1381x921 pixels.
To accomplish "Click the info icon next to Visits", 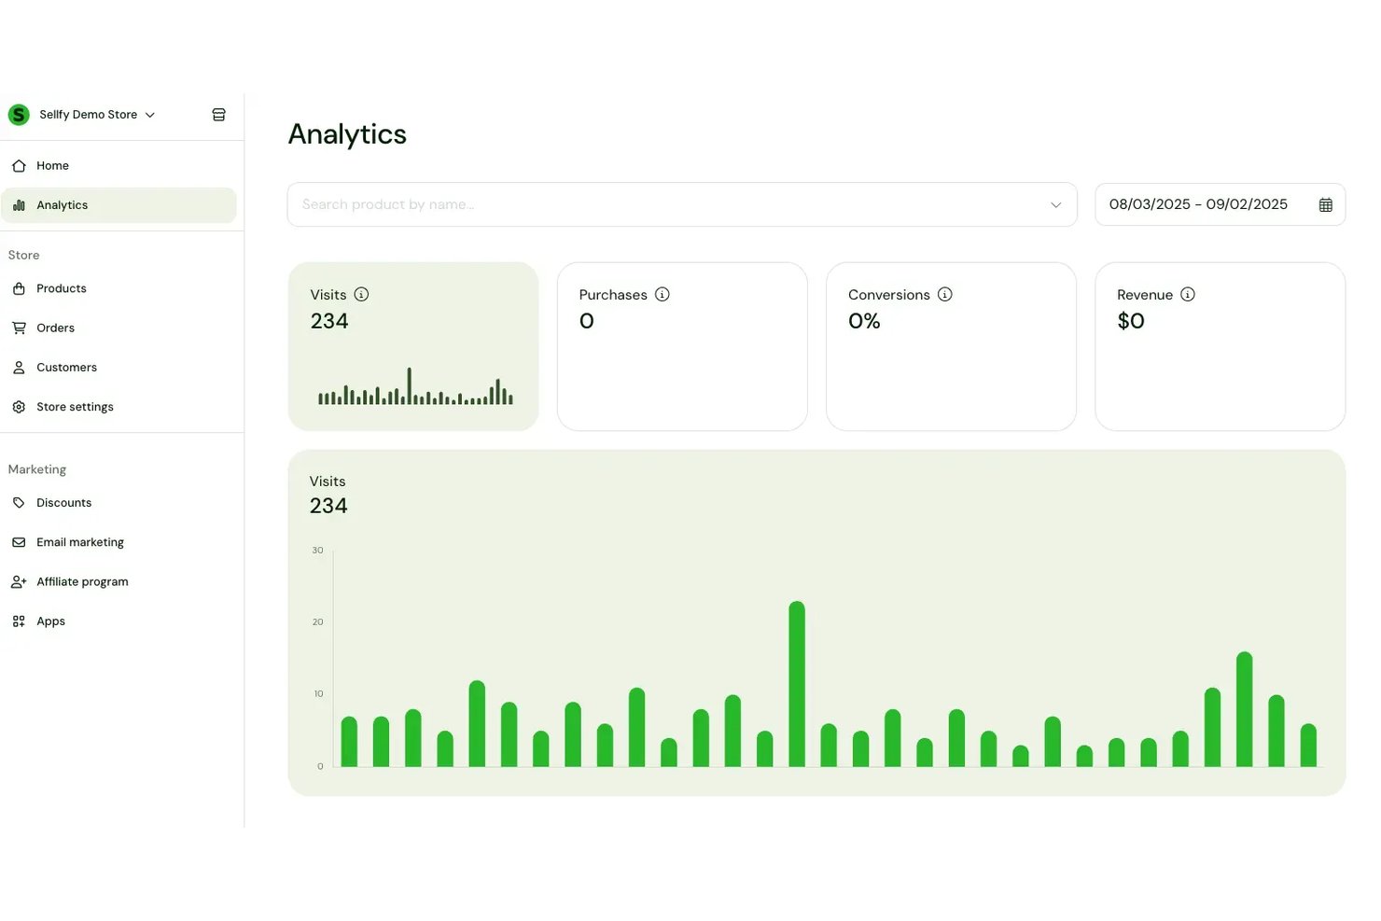I will (361, 295).
